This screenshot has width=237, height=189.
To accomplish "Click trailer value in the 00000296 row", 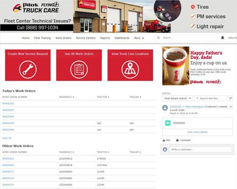I will pyautogui.click(x=132, y=130).
